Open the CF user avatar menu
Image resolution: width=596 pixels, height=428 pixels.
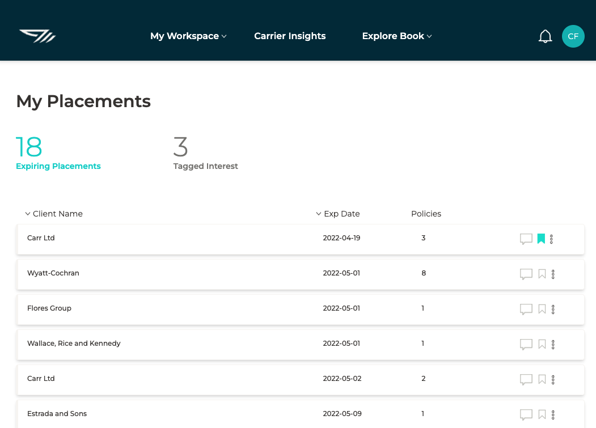573,36
